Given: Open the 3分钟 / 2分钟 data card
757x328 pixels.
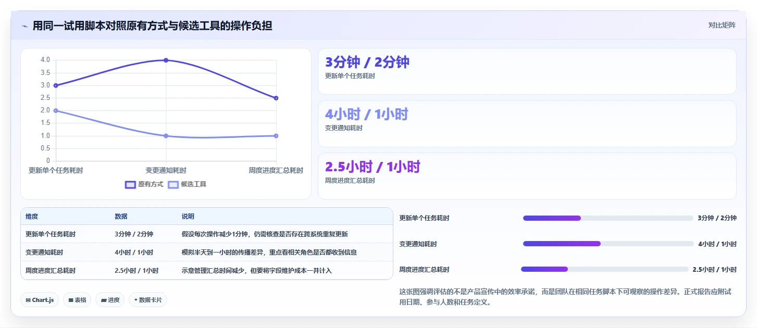Looking at the screenshot, I should pos(527,71).
